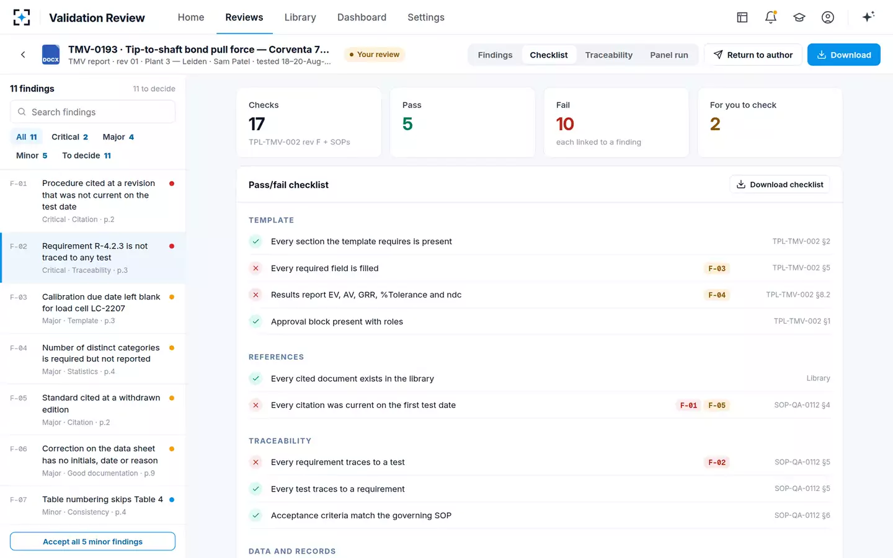This screenshot has width=893, height=558.
Task: Click the fail cross for 'Every requirement traces to a test'
Action: coord(255,463)
